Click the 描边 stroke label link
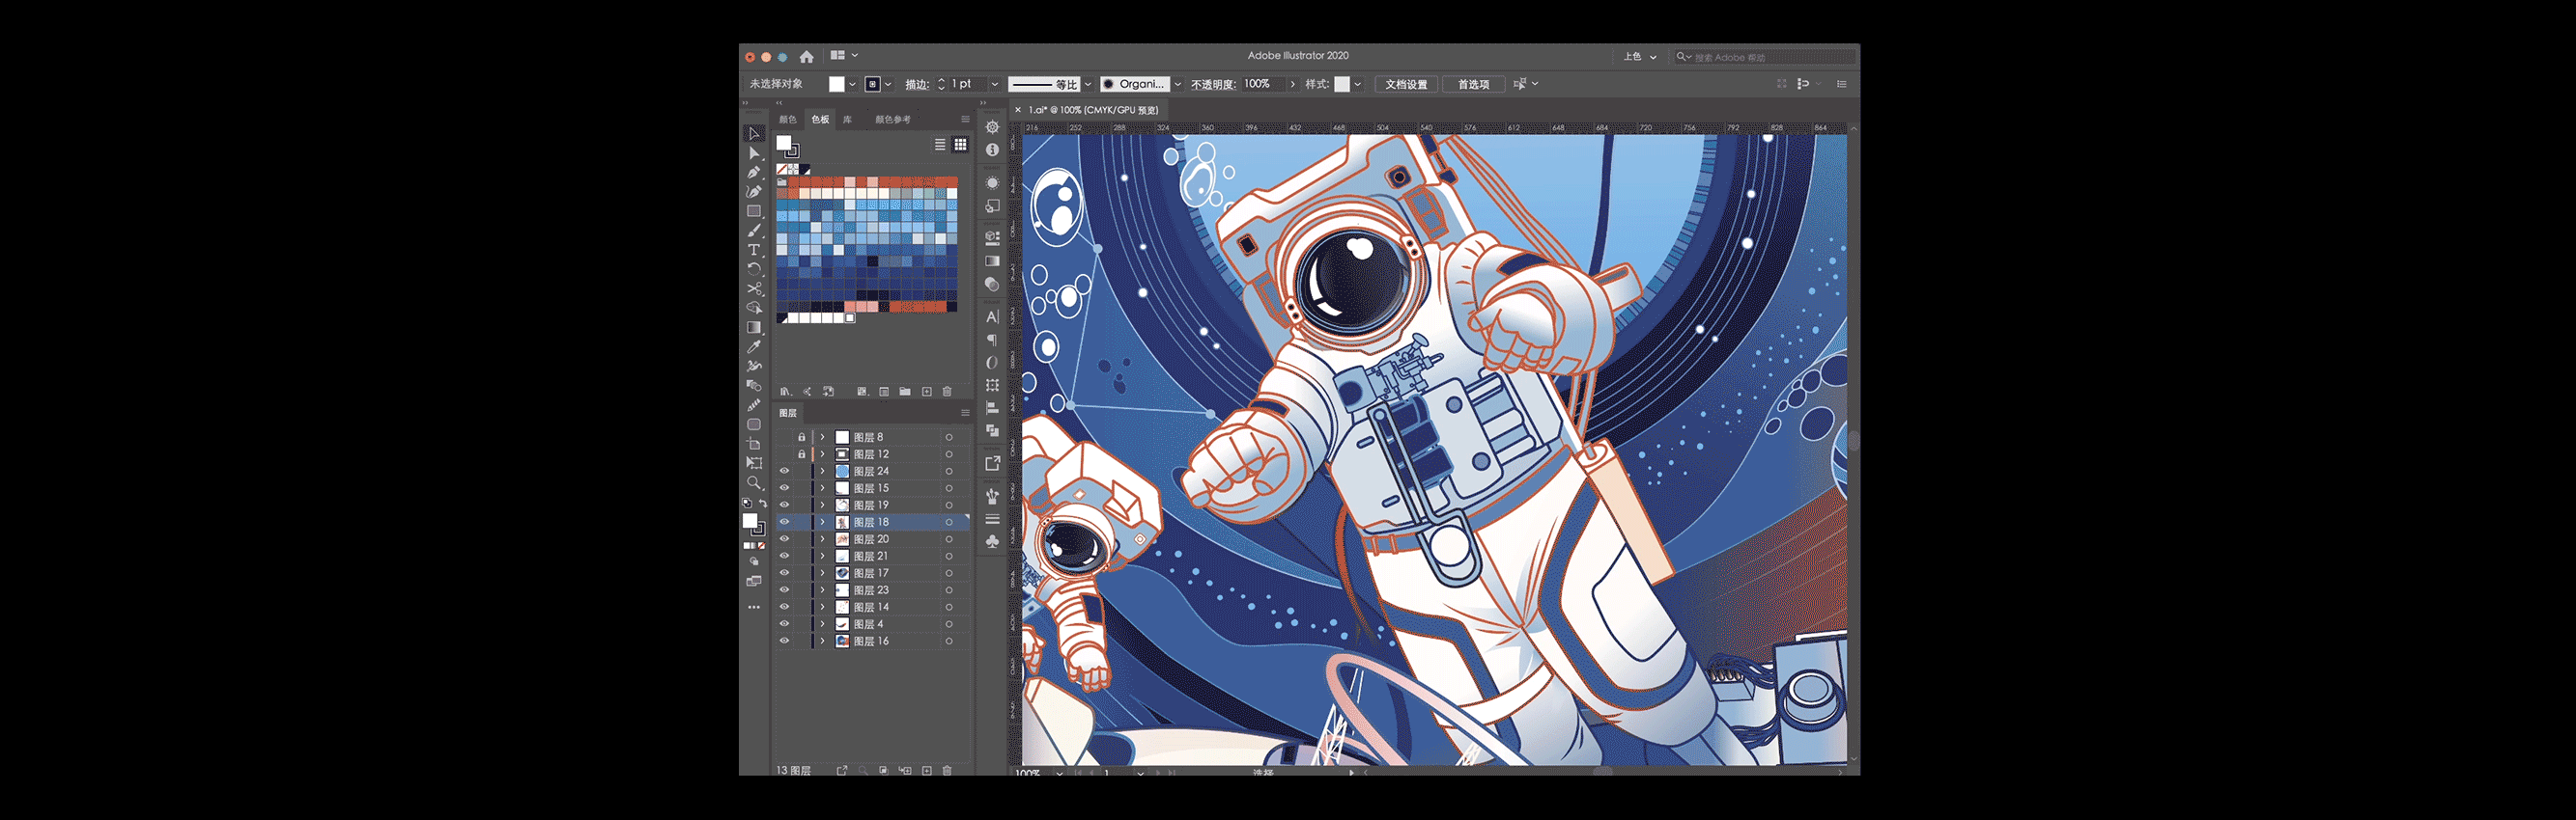Image resolution: width=2576 pixels, height=820 pixels. [917, 85]
